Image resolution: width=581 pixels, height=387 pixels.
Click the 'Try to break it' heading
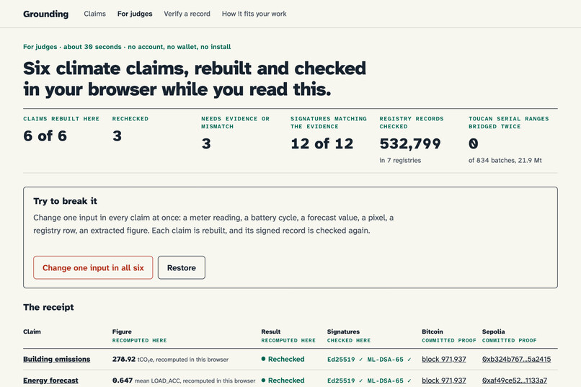[x=65, y=201]
